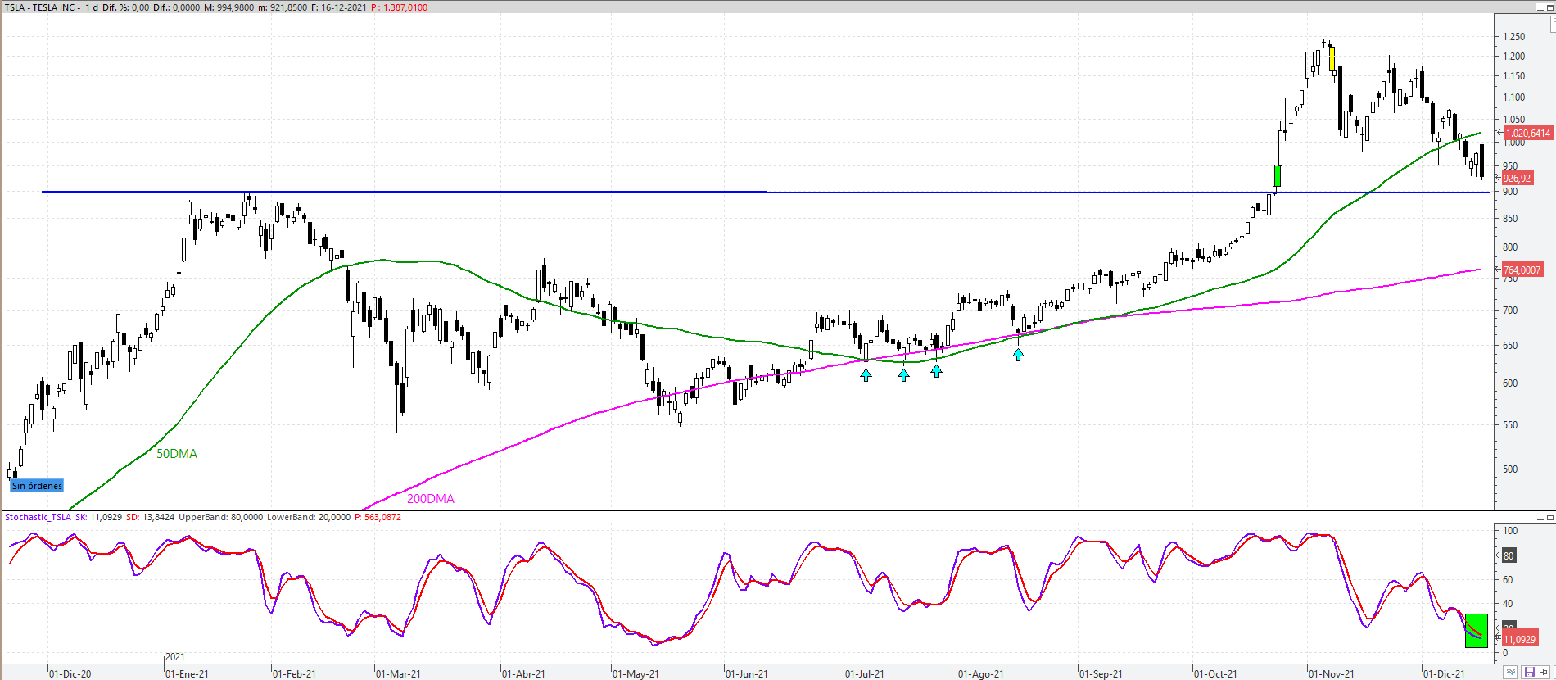Maximize the TSLA price chart pane
Image resolution: width=1556 pixels, height=680 pixels.
click(x=1549, y=7)
